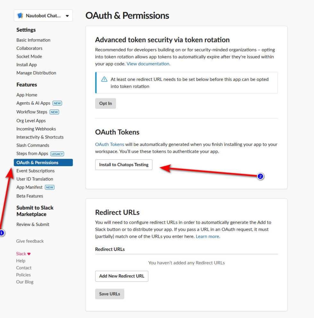
Task: Click the NEW badge beside Agents & AI Apps
Action: click(57, 103)
